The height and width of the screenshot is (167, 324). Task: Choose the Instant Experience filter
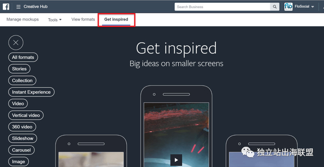coord(32,92)
